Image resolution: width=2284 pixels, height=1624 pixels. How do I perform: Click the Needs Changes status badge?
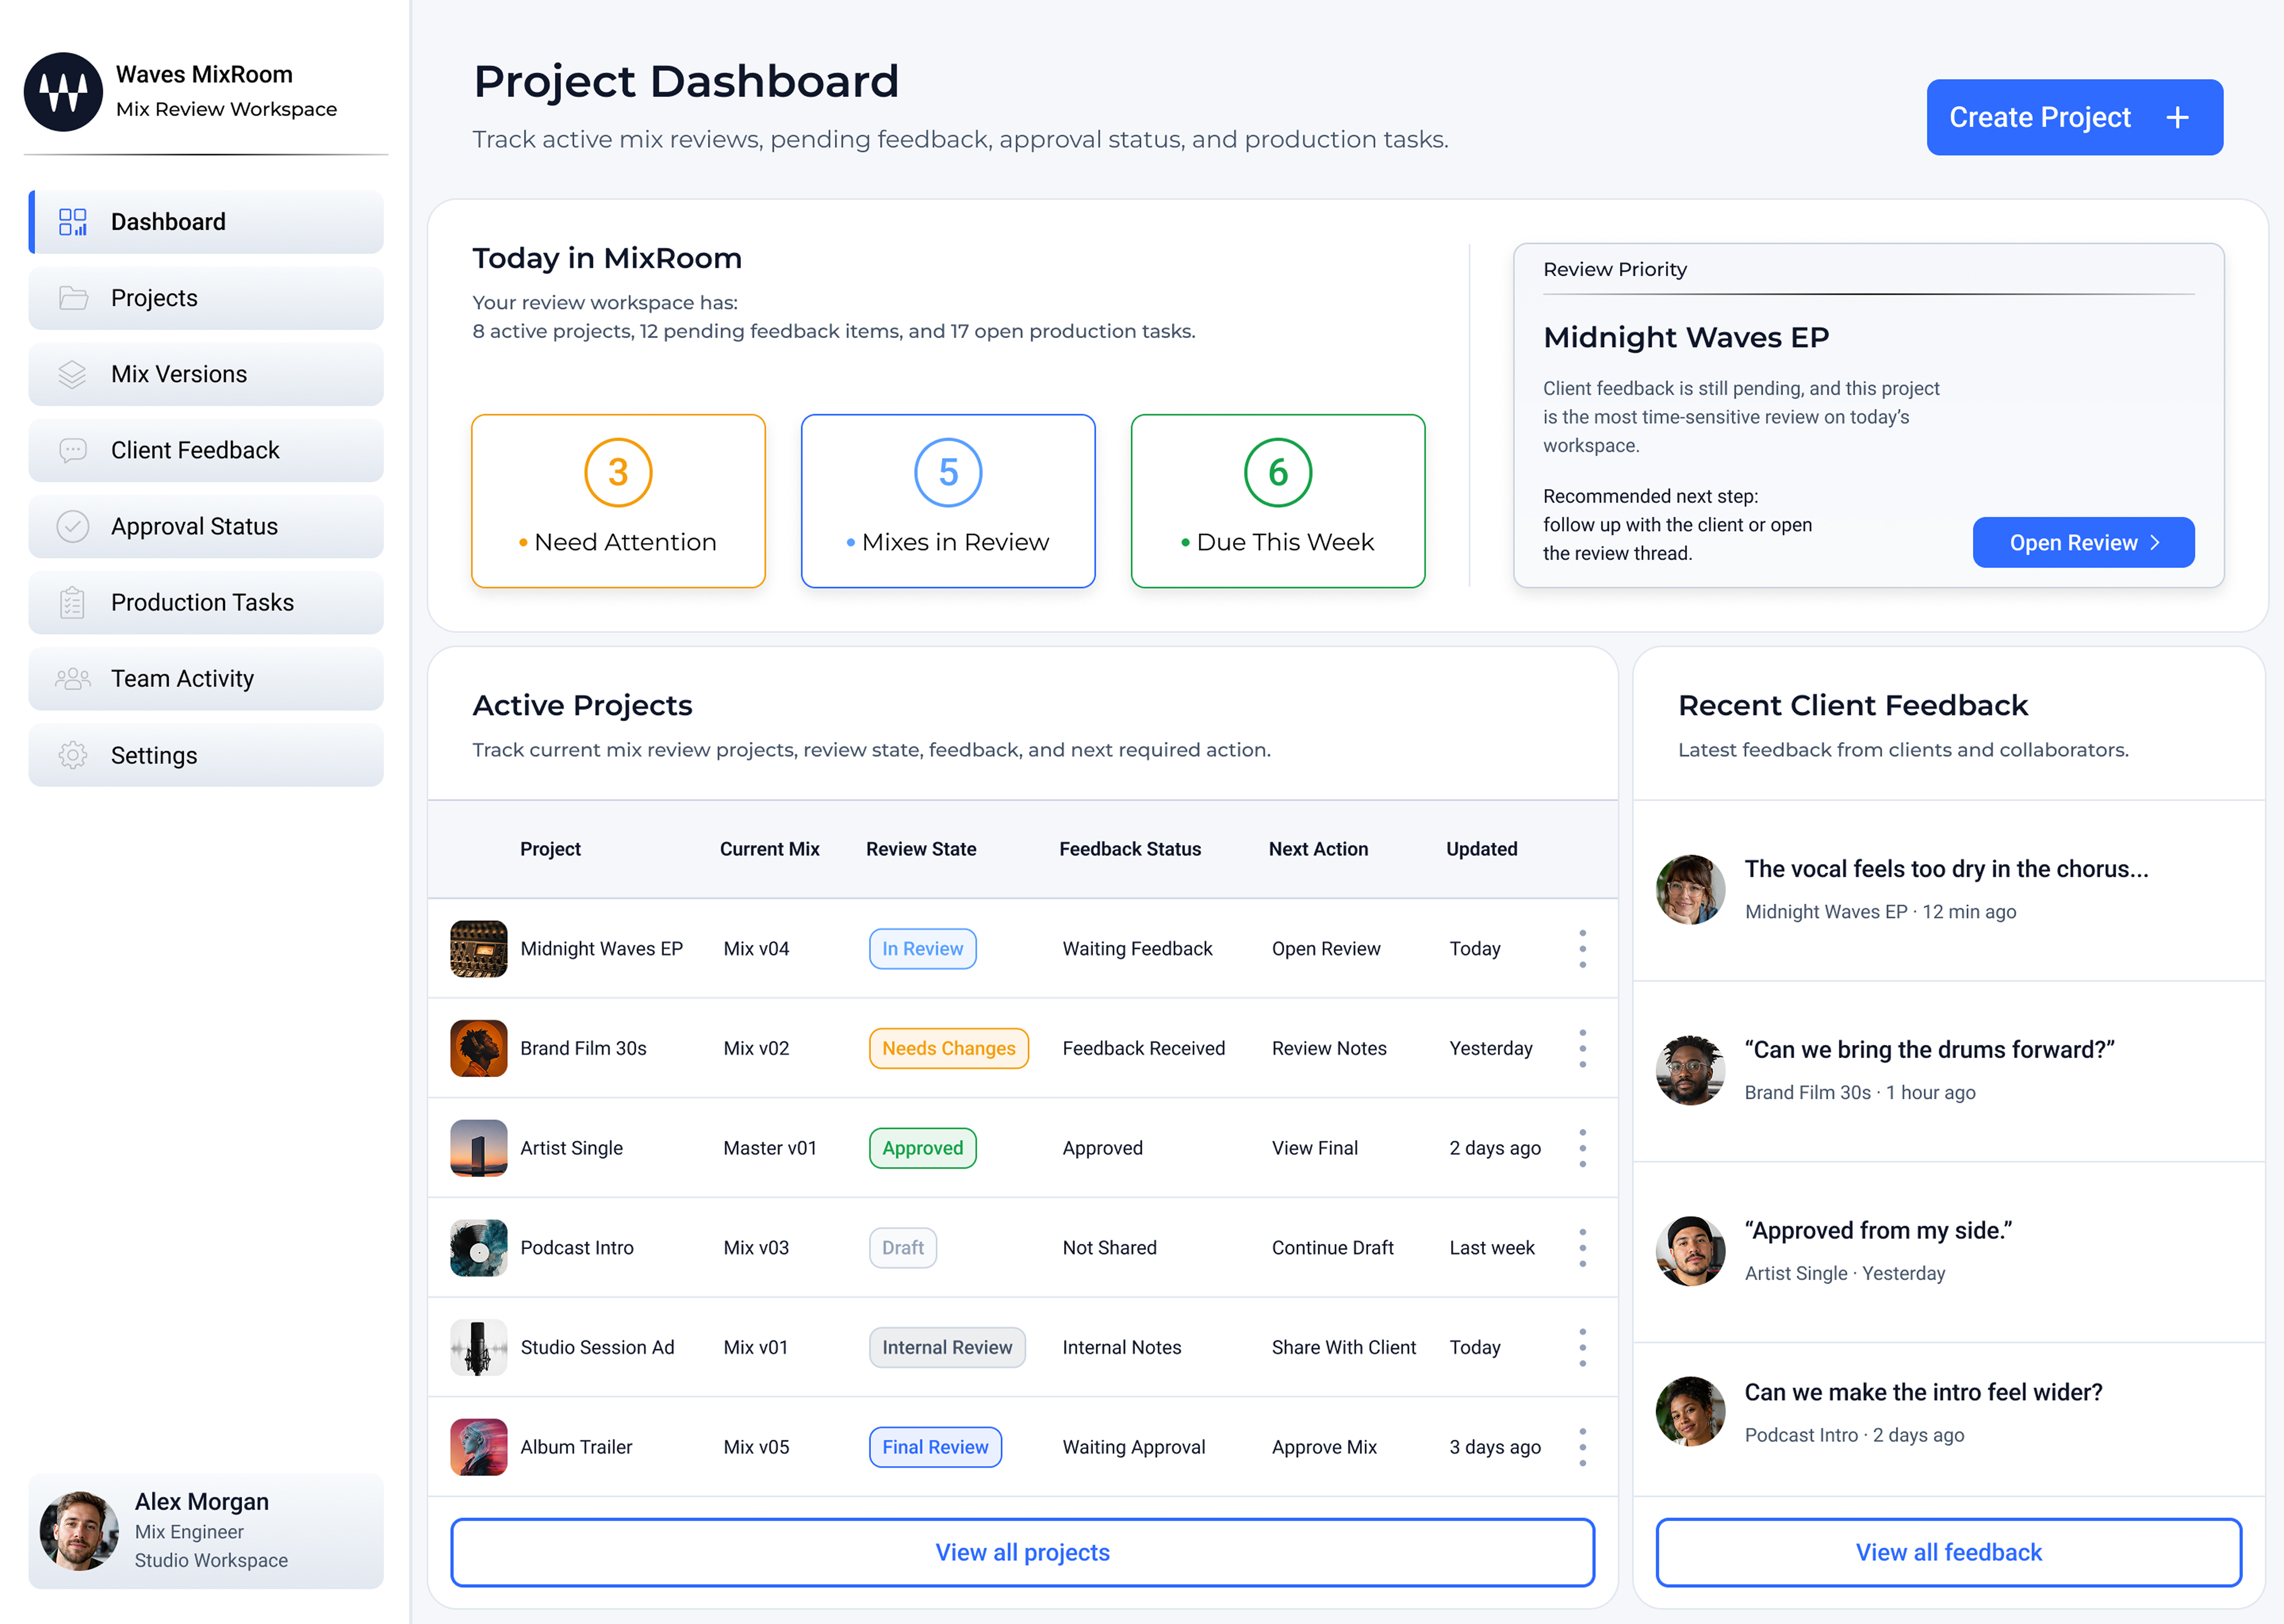coord(949,1048)
